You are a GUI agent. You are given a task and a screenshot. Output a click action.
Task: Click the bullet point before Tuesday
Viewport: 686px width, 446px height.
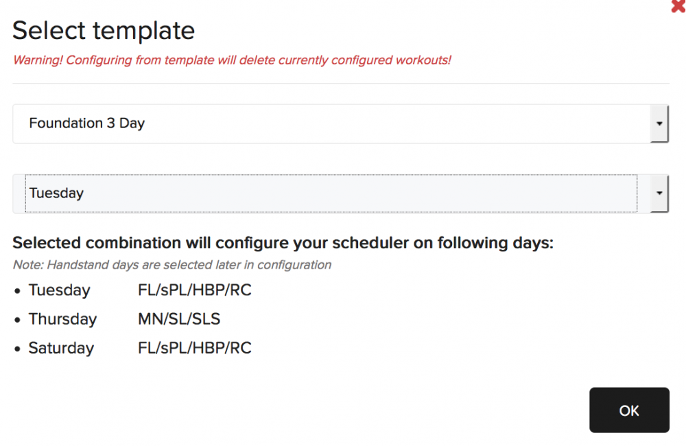click(x=18, y=291)
